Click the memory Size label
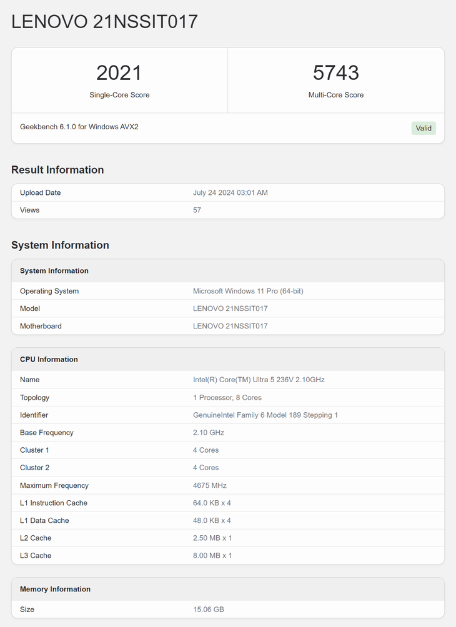This screenshot has width=456, height=627. tap(27, 610)
